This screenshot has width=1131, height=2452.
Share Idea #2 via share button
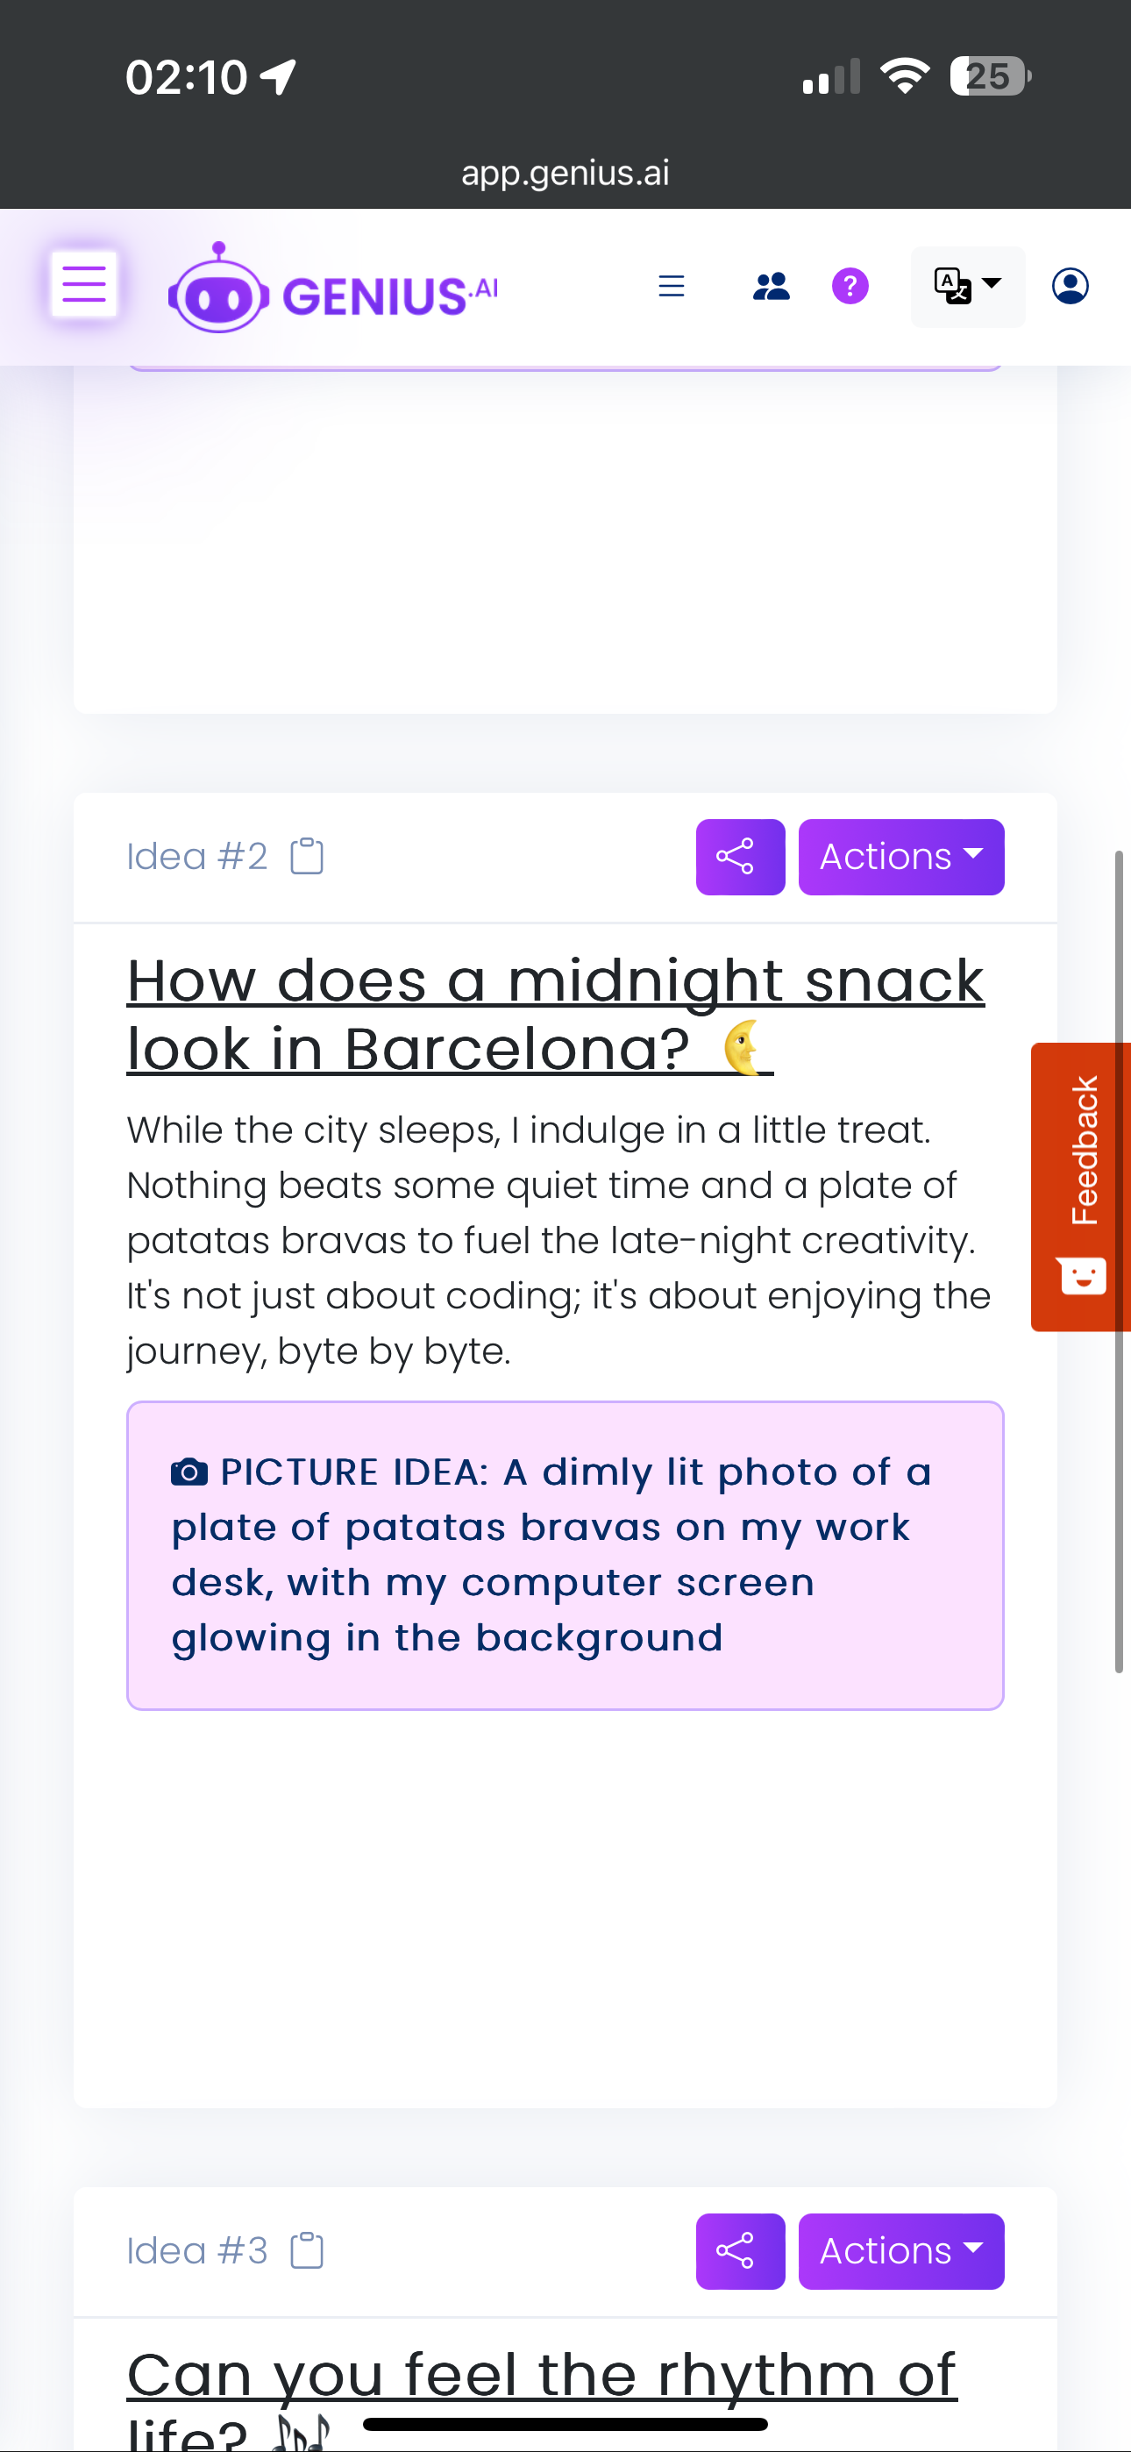pos(740,857)
